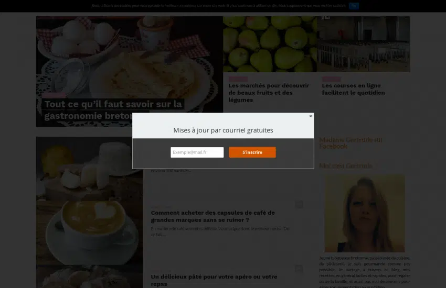Image resolution: width=446 pixels, height=288 pixels.
Task: Open 'Les courses en ligne facilitent le quotidien' article
Action: [353, 89]
